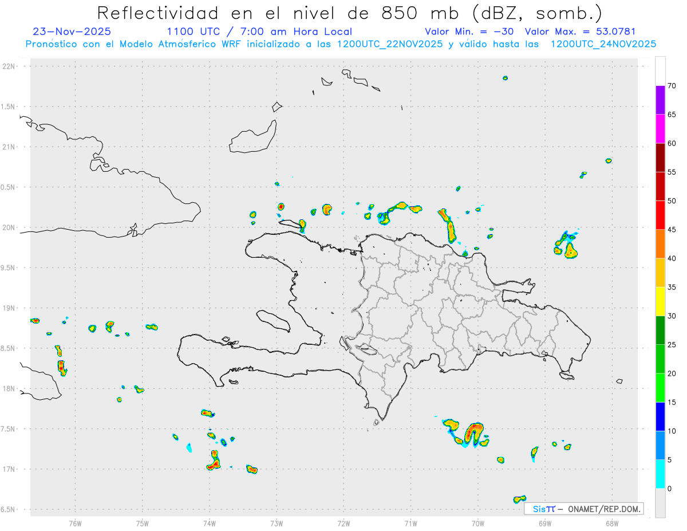Click the '68W' longitude label
Screen dimensions: 687x531
coord(612,523)
